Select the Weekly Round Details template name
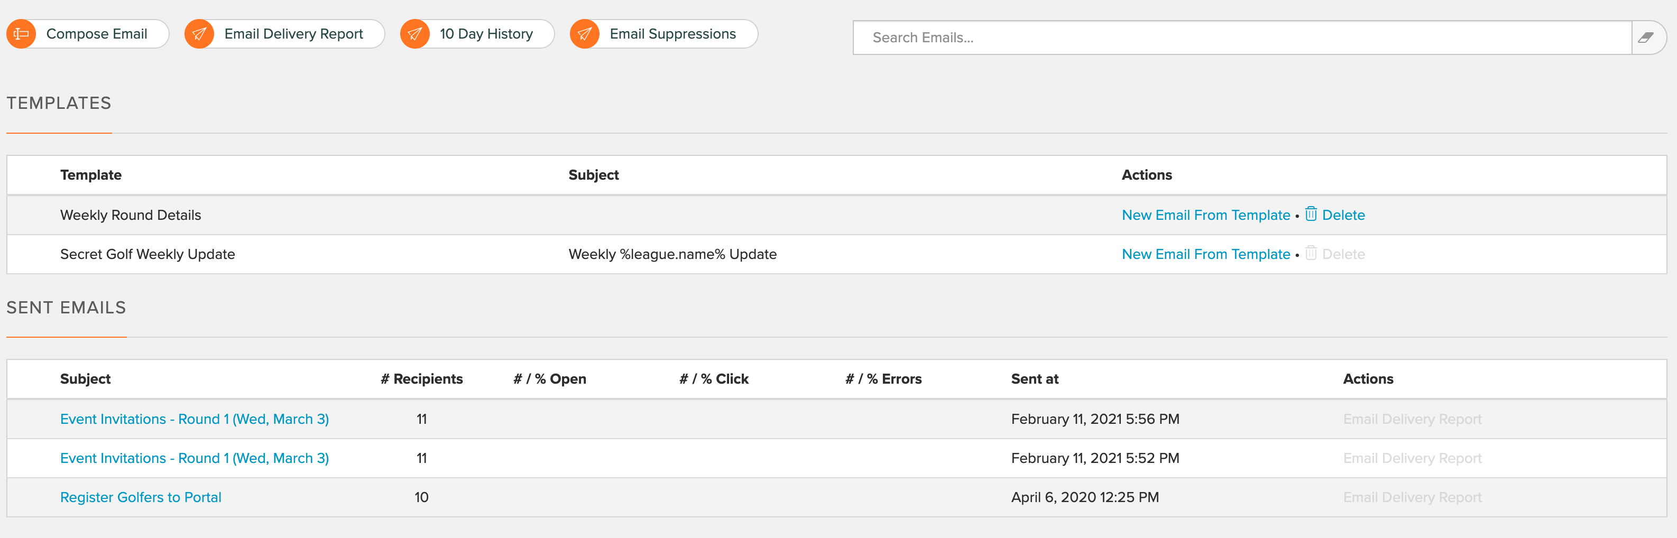This screenshot has height=538, width=1677. coord(131,215)
